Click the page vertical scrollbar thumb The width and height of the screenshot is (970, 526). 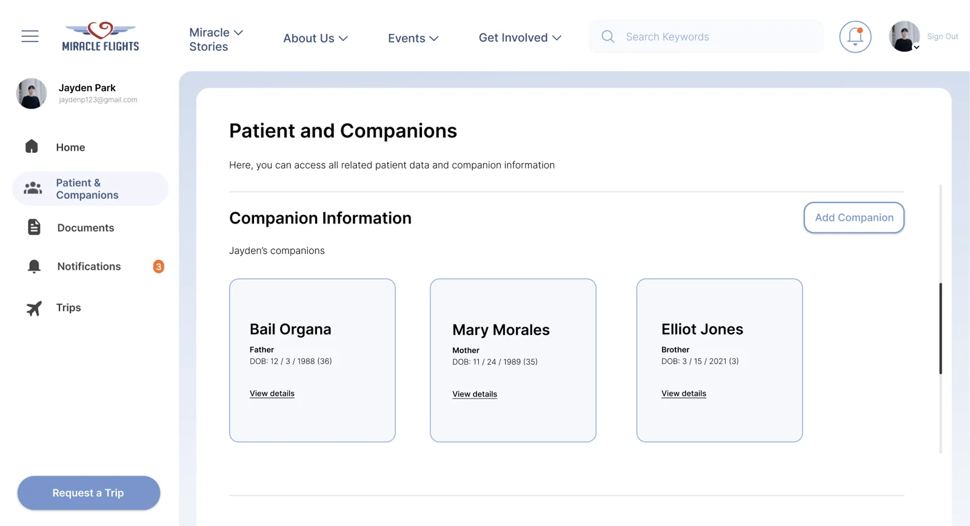point(940,328)
